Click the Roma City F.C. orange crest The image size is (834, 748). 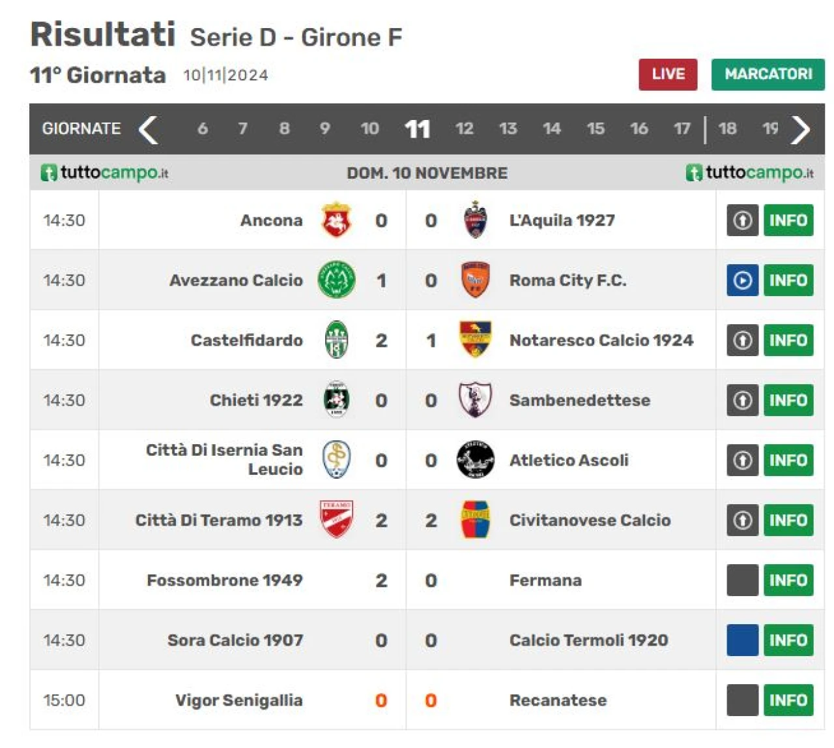(x=475, y=280)
